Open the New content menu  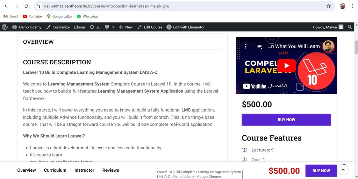click(126, 27)
